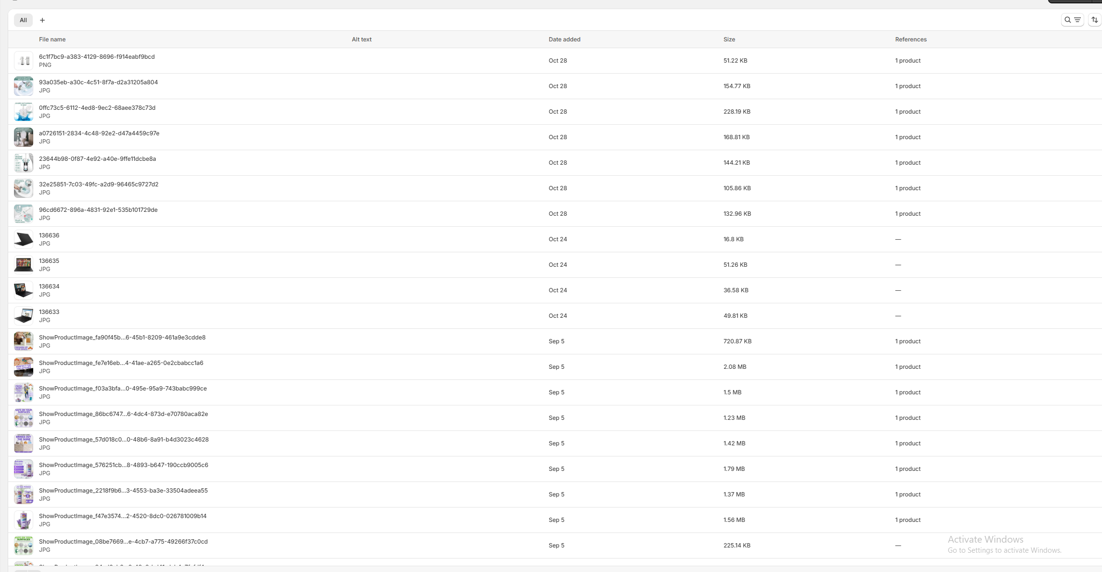The width and height of the screenshot is (1102, 572).
Task: Open thumbnail of file 23644b98-0f87-4e92
Action: (x=24, y=163)
